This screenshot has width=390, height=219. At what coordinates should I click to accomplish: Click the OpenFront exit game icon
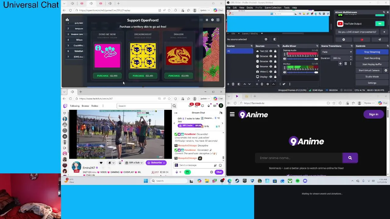point(218,20)
